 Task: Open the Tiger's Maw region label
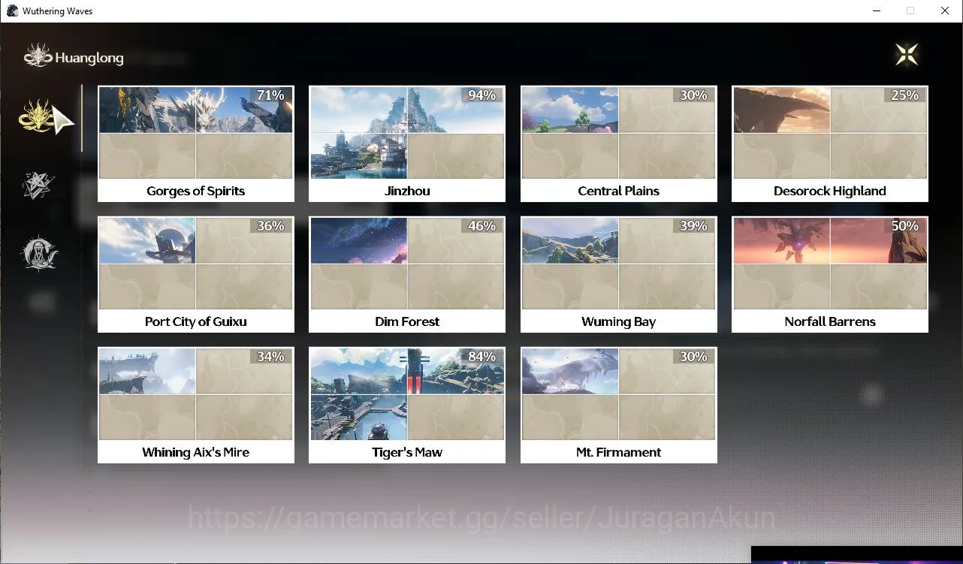(407, 452)
